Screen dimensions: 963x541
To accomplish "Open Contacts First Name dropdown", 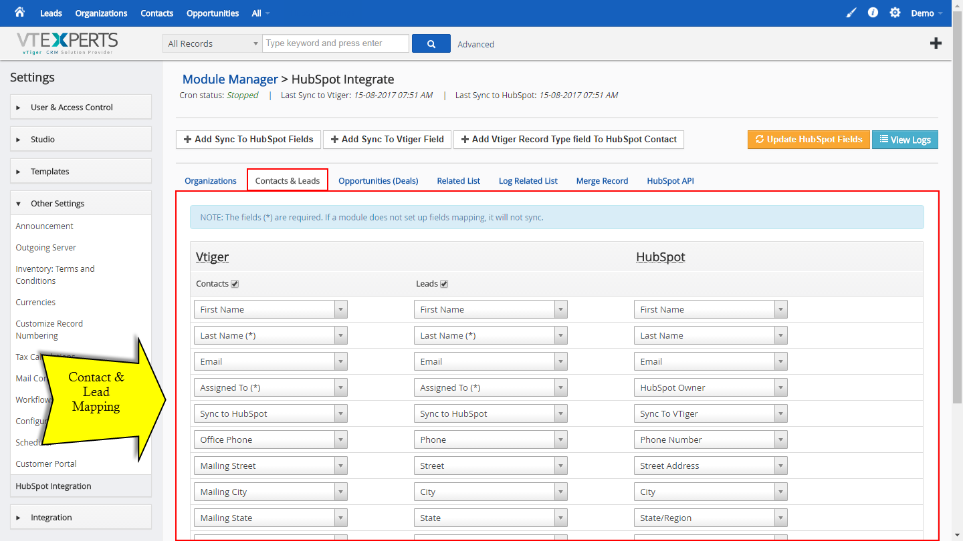I will [271, 309].
